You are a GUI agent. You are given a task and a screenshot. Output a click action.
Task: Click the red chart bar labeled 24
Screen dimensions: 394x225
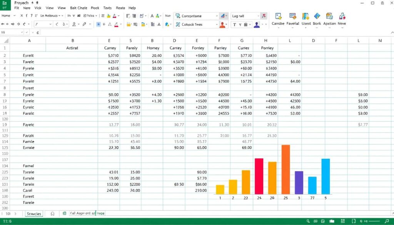pyautogui.click(x=259, y=176)
